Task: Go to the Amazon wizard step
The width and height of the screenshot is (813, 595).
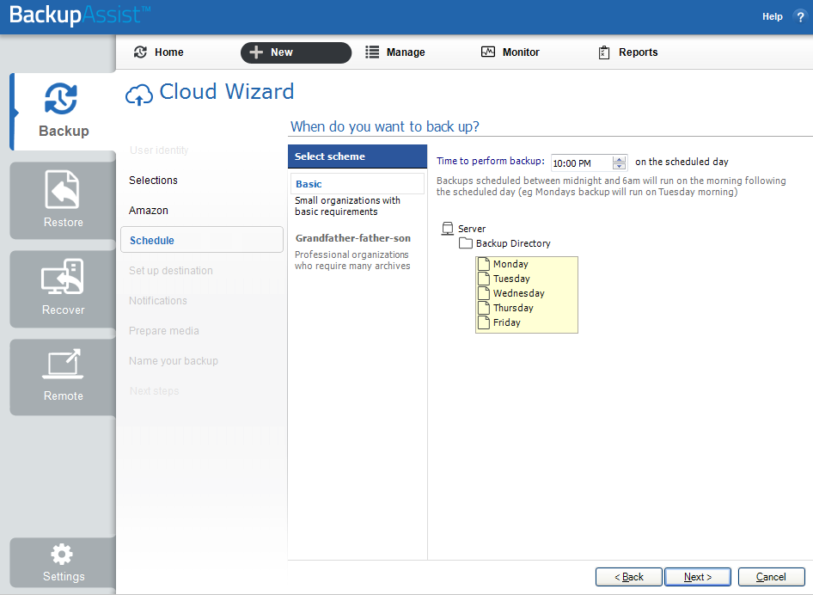Action: (149, 210)
